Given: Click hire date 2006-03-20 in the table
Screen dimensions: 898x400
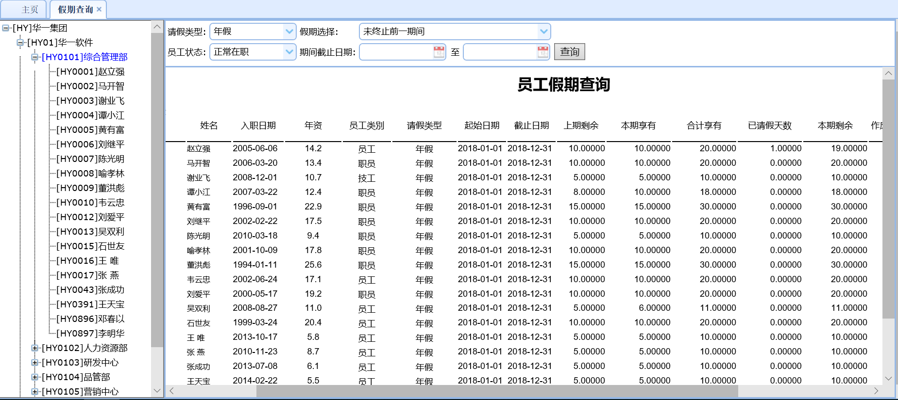Looking at the screenshot, I should 255,163.
